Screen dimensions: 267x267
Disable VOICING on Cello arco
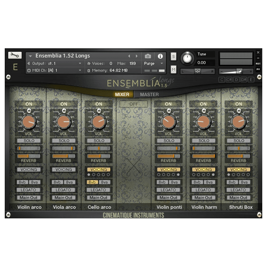[99, 170]
